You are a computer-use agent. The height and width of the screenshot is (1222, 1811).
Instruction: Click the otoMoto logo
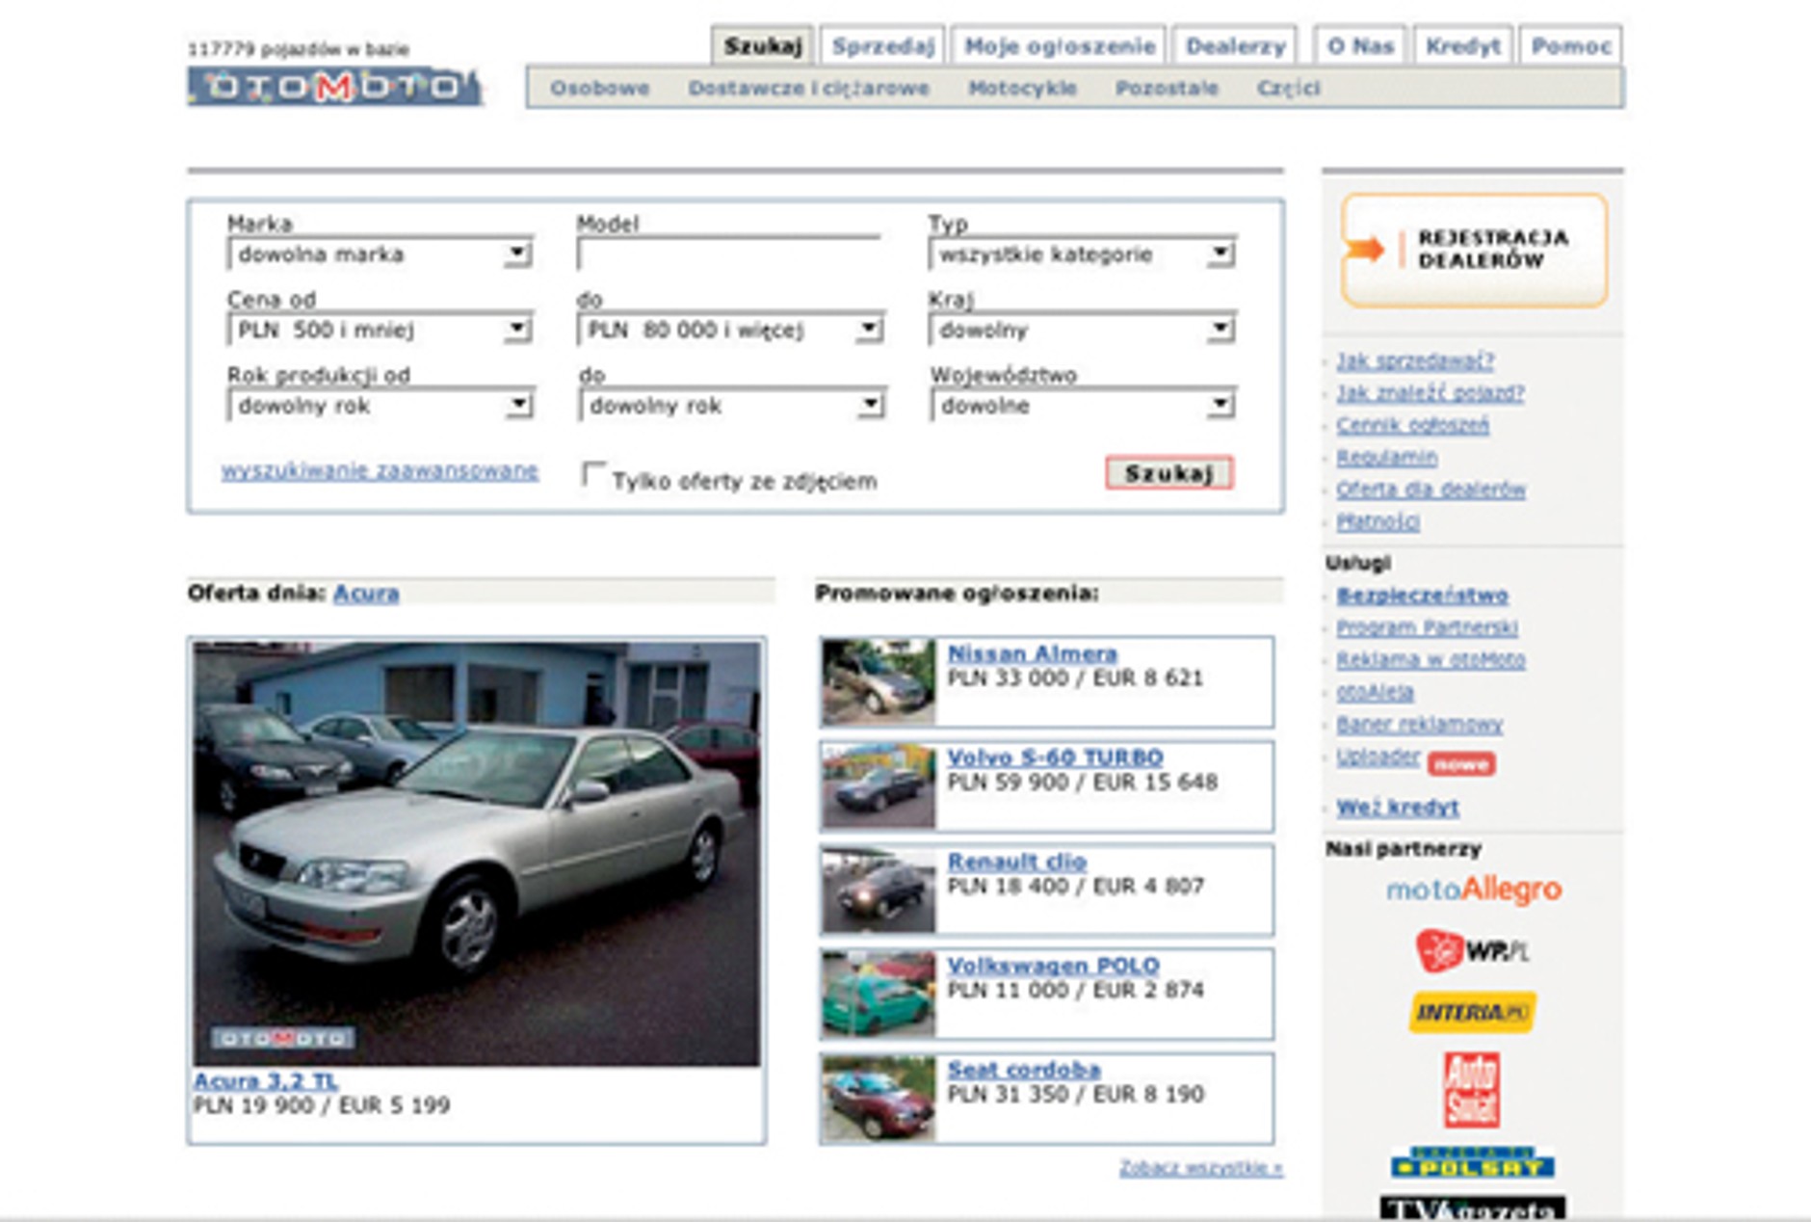(x=328, y=85)
